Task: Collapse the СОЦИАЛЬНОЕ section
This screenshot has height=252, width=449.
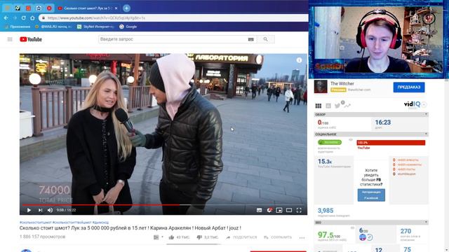Action: 426,134
